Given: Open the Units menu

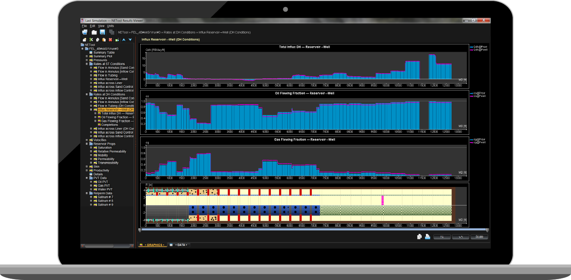Looking at the screenshot, I should pos(110,26).
